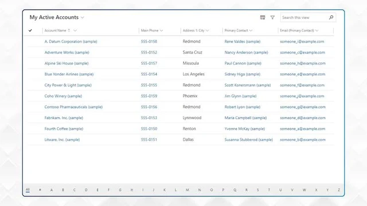This screenshot has width=367, height=206.
Task: Open Blue Yonder Airlines (sample) account
Action: 69,74
